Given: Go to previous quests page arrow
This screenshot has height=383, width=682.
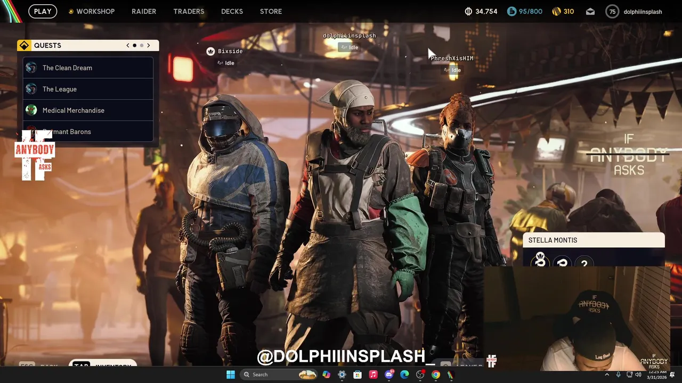Looking at the screenshot, I should 128,45.
